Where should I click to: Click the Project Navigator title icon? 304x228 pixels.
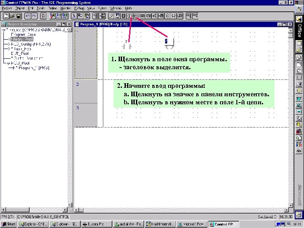[x=4, y=24]
